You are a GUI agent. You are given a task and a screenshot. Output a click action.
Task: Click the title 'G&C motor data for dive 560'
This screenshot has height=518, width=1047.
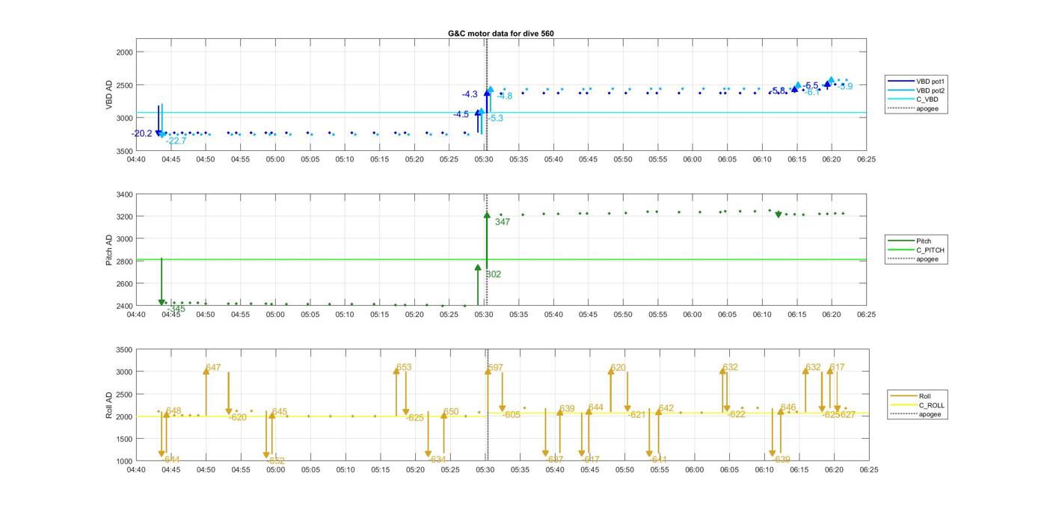[x=500, y=34]
